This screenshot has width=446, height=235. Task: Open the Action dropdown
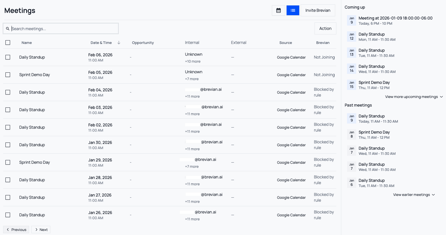325,28
